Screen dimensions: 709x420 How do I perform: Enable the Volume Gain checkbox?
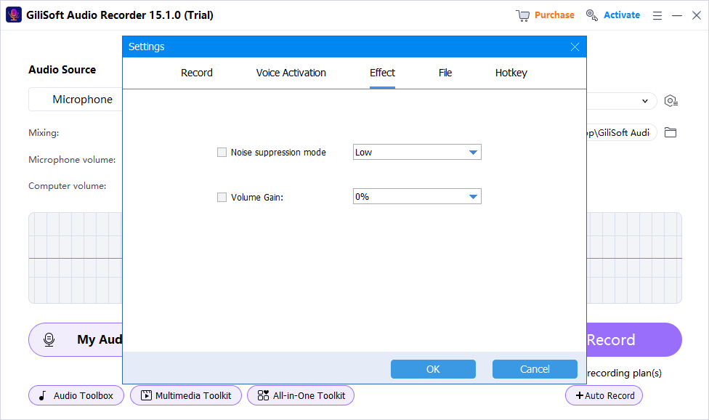tap(222, 197)
